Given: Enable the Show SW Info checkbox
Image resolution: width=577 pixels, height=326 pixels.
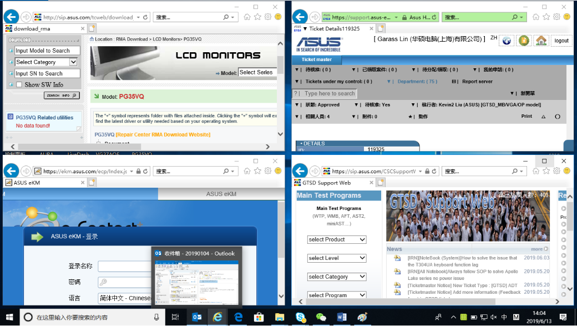Looking at the screenshot, I should coord(19,85).
